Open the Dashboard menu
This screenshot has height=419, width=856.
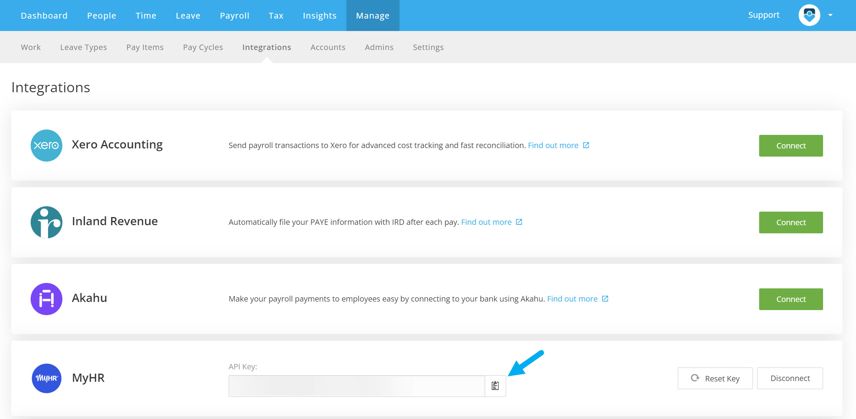coord(44,16)
